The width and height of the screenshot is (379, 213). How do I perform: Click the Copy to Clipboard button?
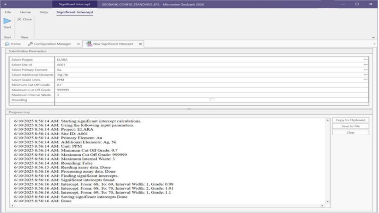[350, 120]
